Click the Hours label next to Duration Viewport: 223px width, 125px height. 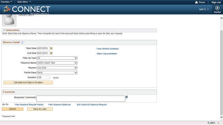click(56, 78)
